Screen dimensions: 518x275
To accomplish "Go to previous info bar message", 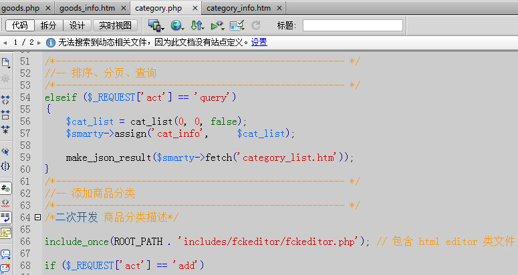I will point(5,43).
